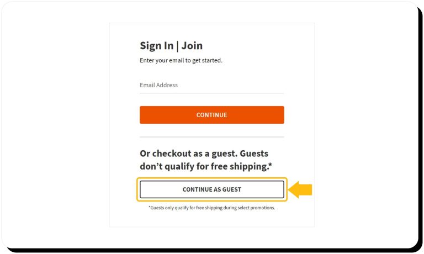Click the guest free shipping footnote text
Viewport: 424px width, 254px height.
[211, 208]
